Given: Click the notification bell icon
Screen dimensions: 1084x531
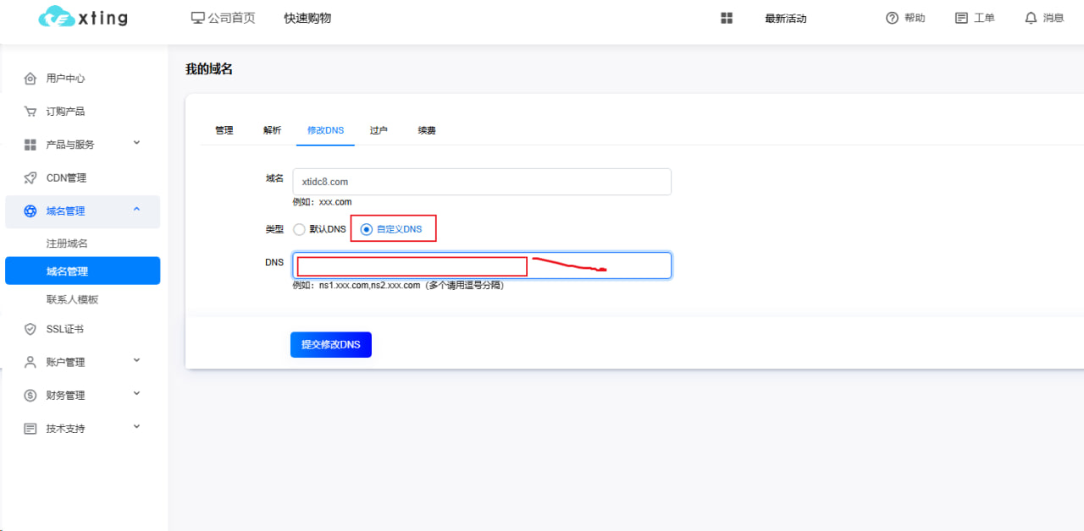Looking at the screenshot, I should point(1031,18).
